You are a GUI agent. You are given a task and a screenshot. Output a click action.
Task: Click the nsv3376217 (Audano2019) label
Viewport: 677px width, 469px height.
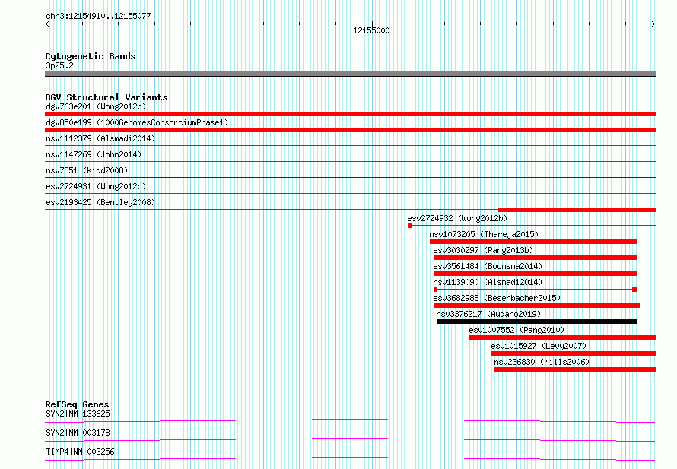coord(488,314)
